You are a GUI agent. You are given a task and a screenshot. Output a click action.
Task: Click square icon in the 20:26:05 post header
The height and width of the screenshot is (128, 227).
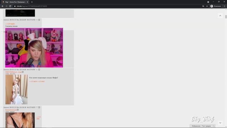tap(39, 20)
